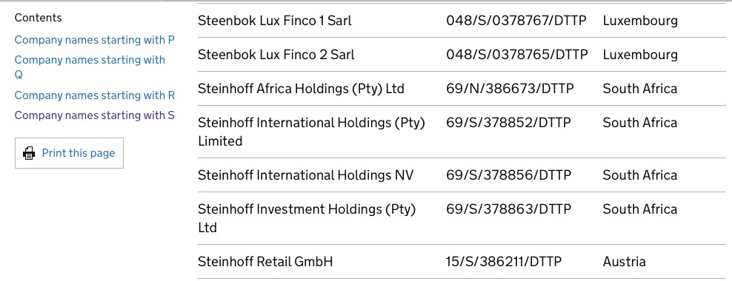Click the Print this page button
This screenshot has height=281, width=732.
click(69, 153)
